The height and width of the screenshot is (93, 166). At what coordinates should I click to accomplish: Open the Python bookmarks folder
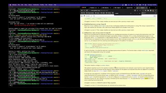[108, 13]
